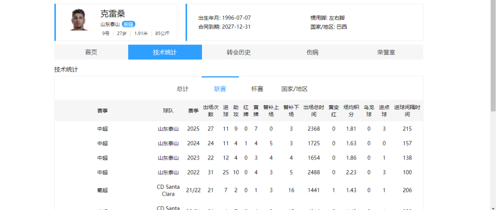This screenshot has width=496, height=210.
Task: Show 总计 statistics
Action: (x=182, y=89)
